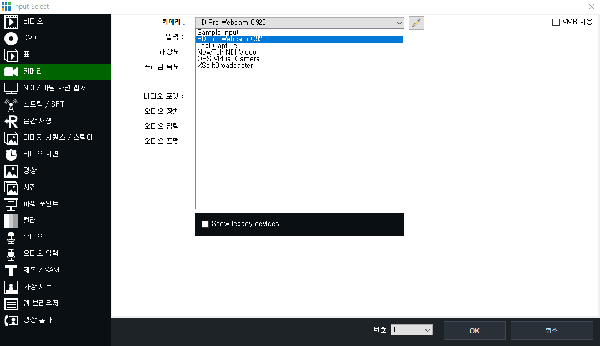Screen dimensions: 600x346
Task: Close the Input Select window
Action: [x=592, y=7]
